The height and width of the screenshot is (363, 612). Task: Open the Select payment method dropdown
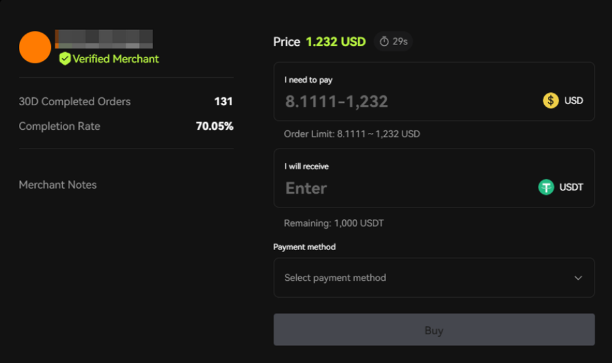(x=434, y=278)
